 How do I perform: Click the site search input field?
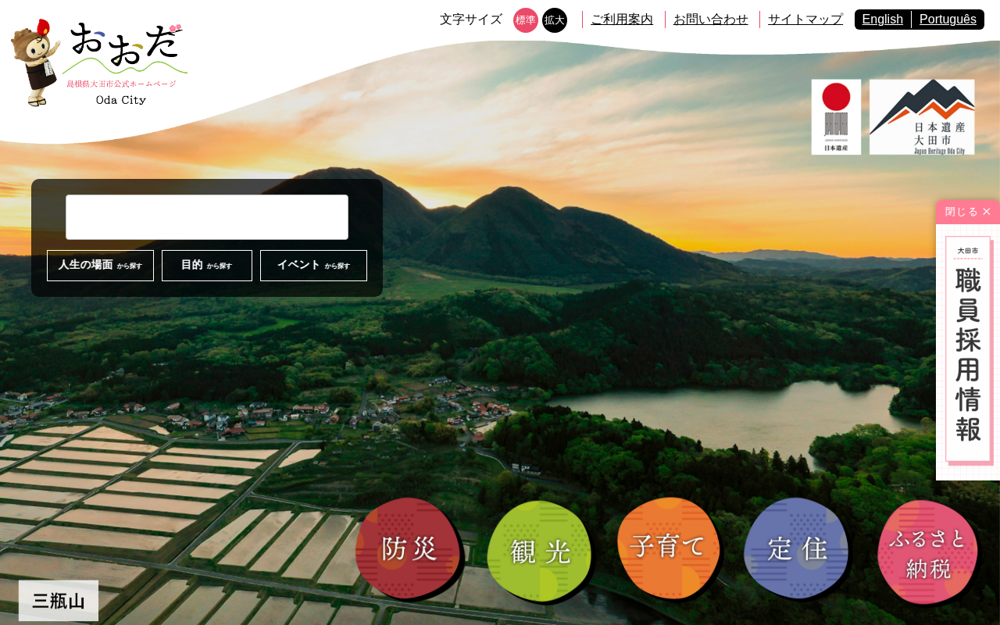click(207, 217)
